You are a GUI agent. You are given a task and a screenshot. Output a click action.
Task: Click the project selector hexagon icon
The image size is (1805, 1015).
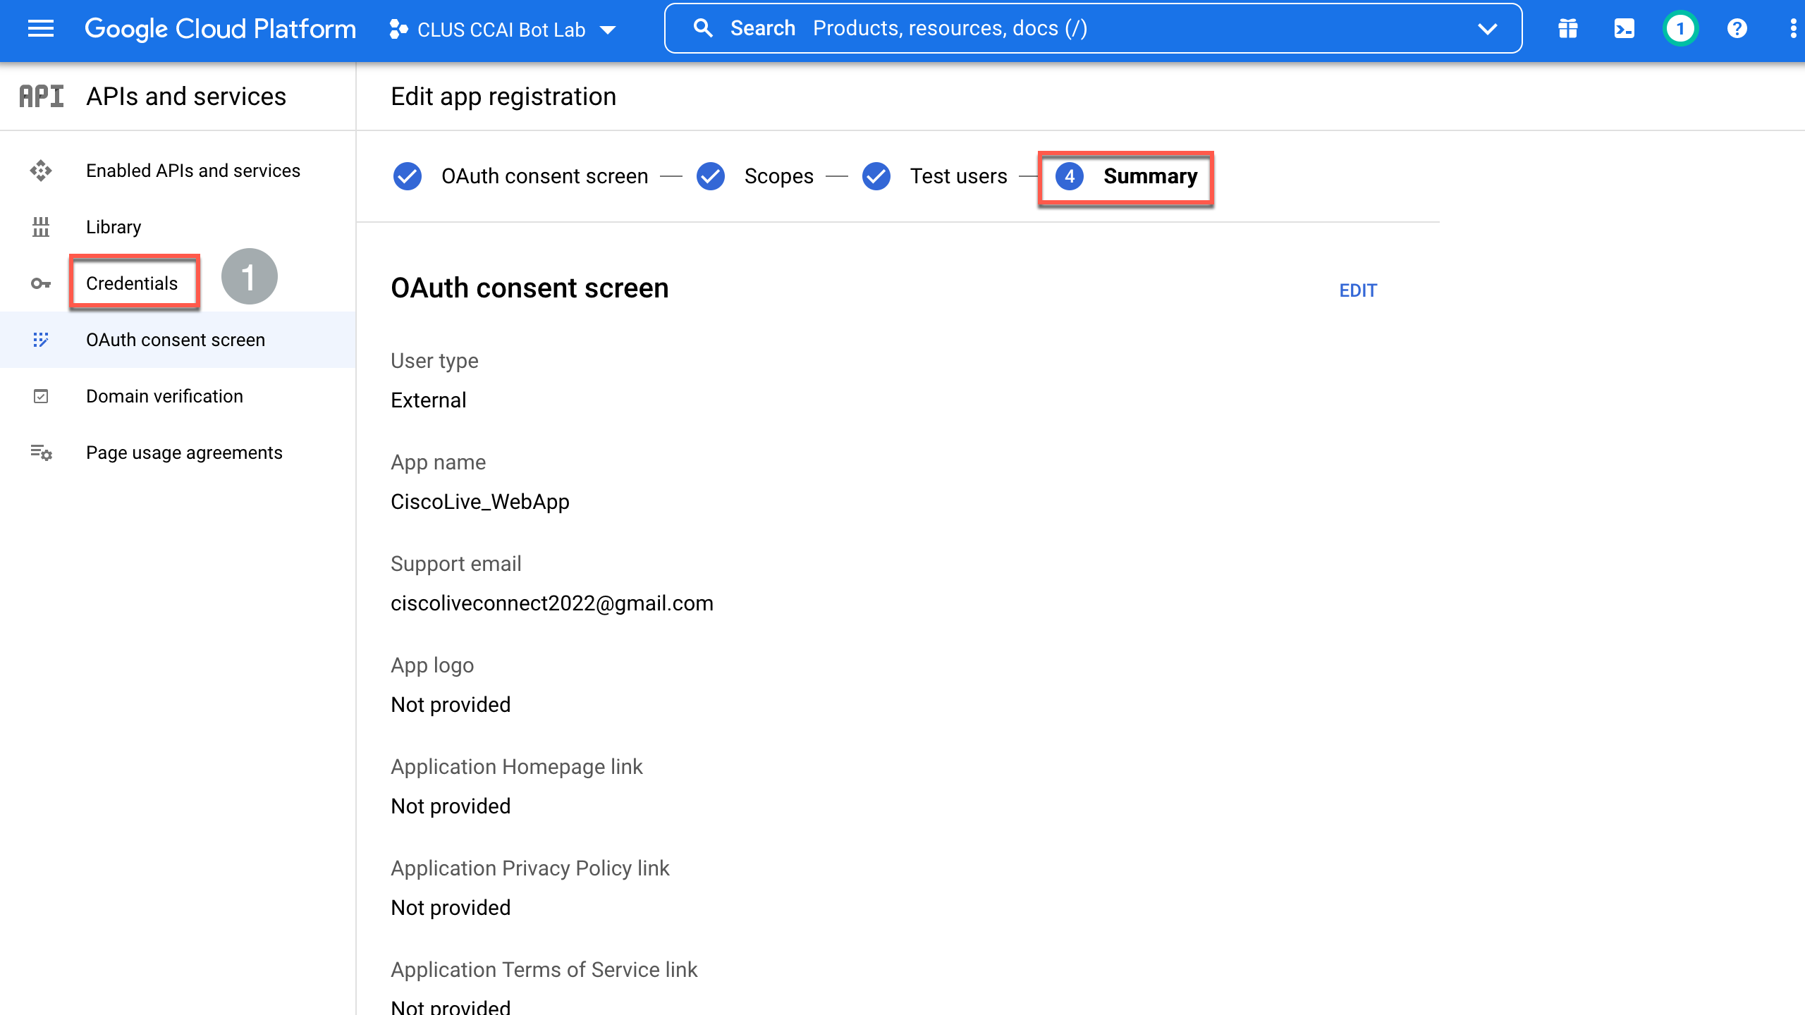point(398,30)
